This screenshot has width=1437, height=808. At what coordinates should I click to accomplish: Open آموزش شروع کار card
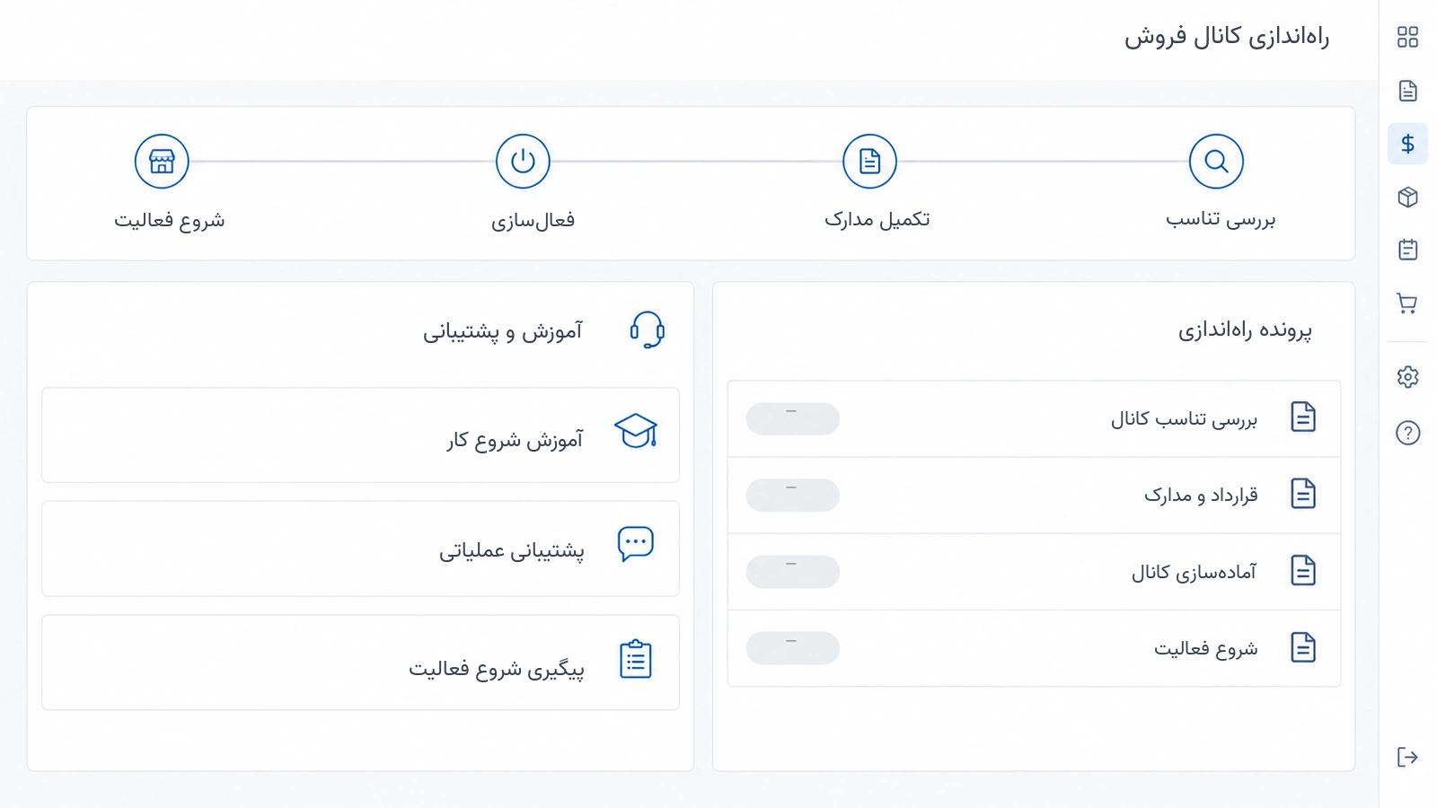[360, 435]
